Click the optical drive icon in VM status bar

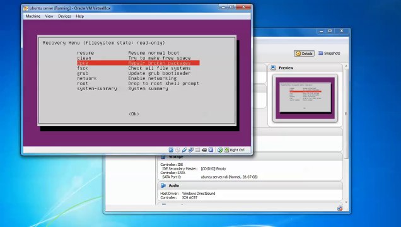click(177, 150)
